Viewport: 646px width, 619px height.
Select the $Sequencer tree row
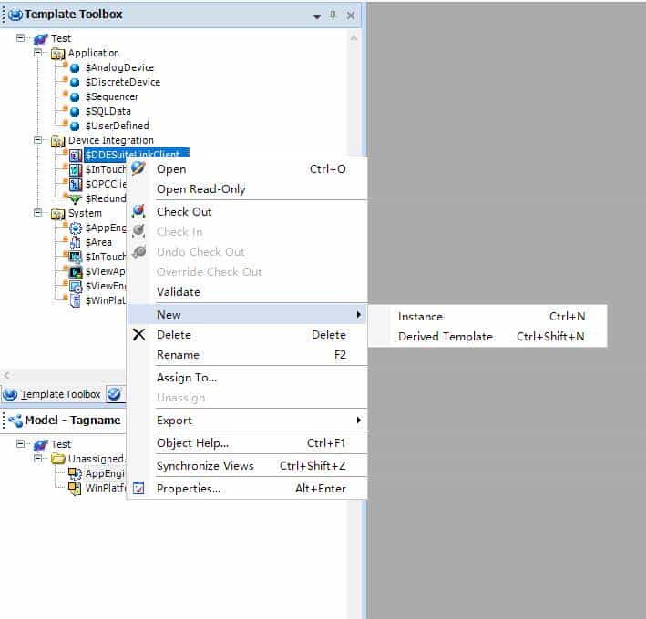[x=112, y=97]
